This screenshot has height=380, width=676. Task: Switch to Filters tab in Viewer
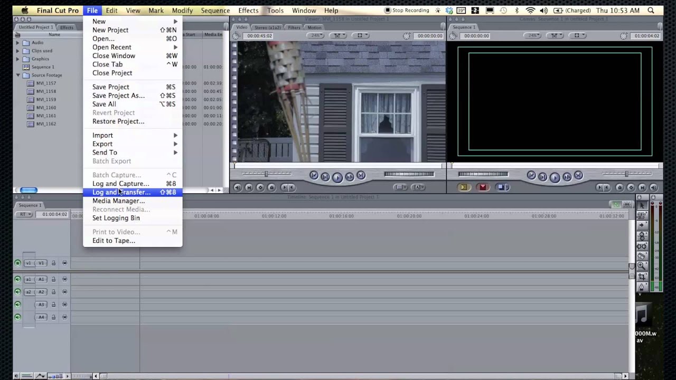[x=294, y=27]
